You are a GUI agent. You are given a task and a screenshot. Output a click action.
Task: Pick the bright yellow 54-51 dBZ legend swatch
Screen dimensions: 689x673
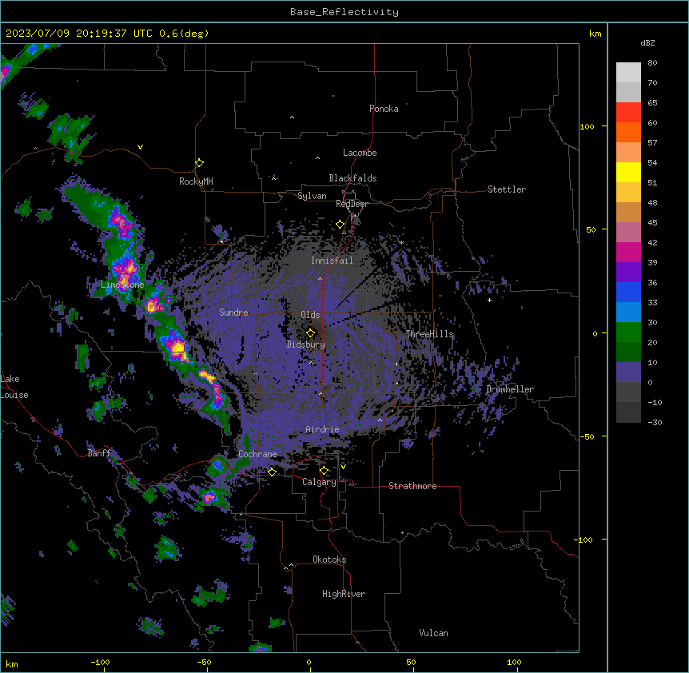[628, 172]
